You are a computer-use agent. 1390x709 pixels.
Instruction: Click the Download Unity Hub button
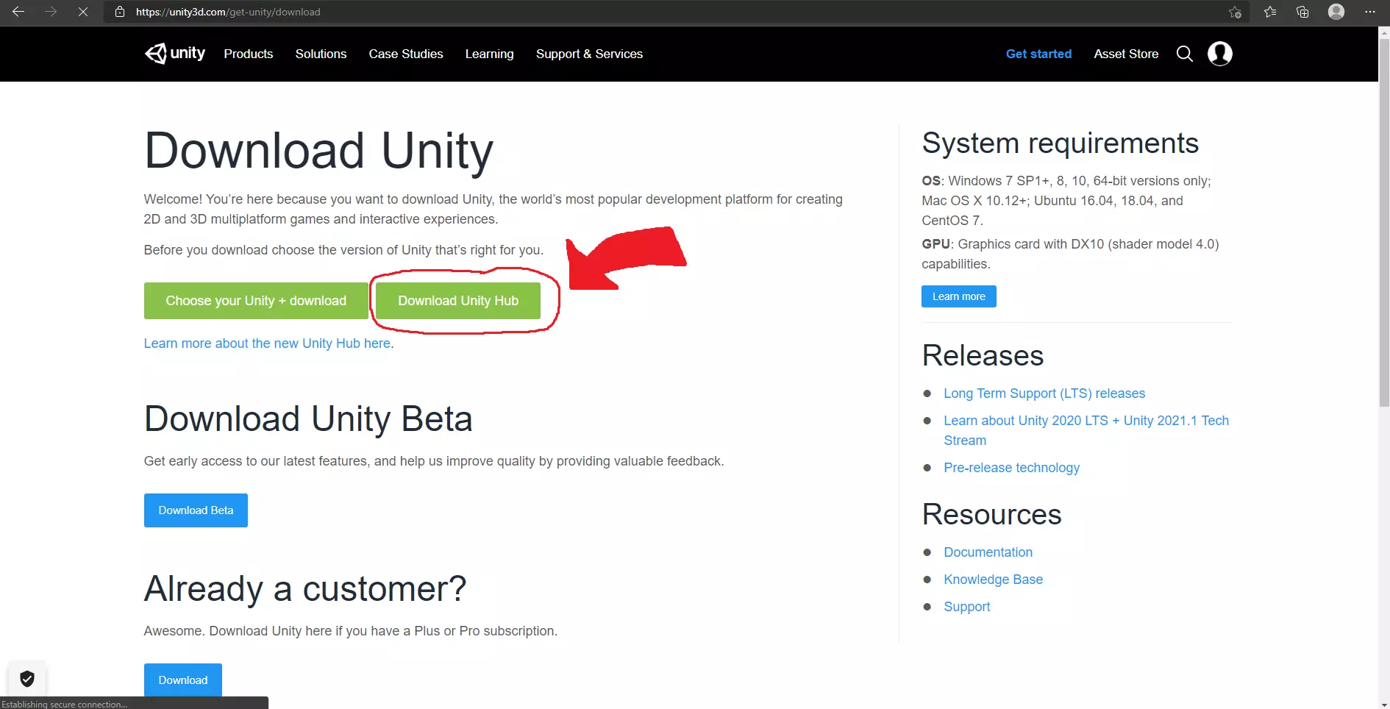tap(458, 301)
